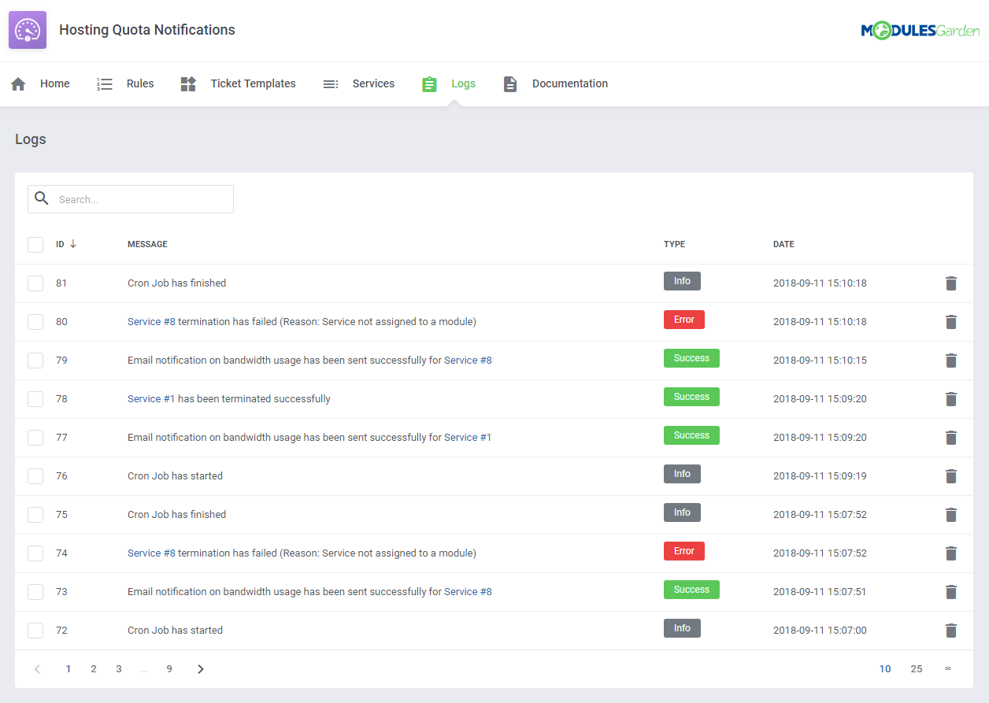Click the Hosting Quota Notifications gauge icon
The image size is (989, 703).
pyautogui.click(x=28, y=30)
